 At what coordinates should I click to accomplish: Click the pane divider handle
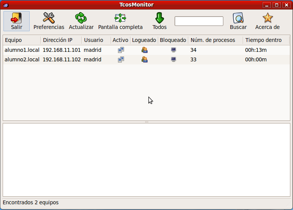146,122
